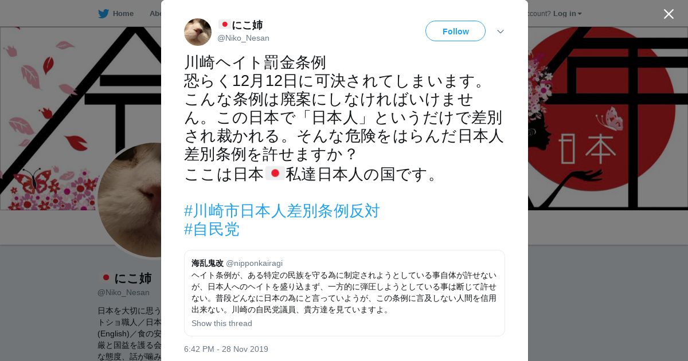Click the Twitter bird Home icon
The image size is (688, 361).
103,14
